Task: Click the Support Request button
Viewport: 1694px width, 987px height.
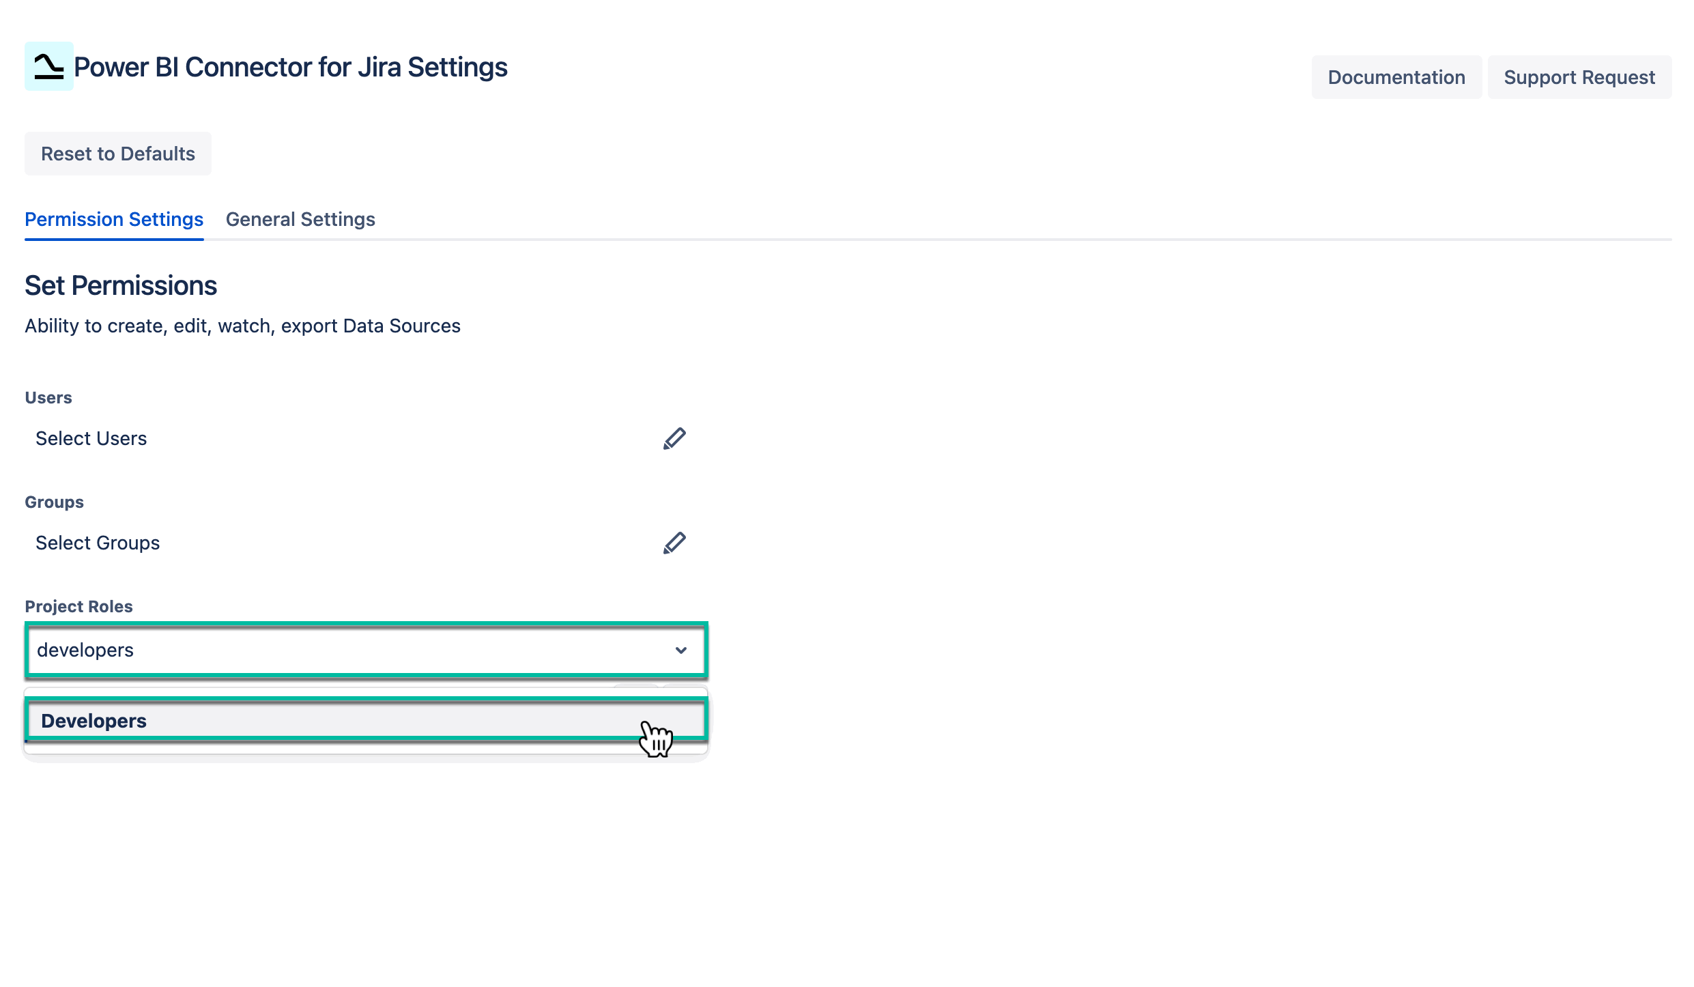Action: pos(1579,77)
